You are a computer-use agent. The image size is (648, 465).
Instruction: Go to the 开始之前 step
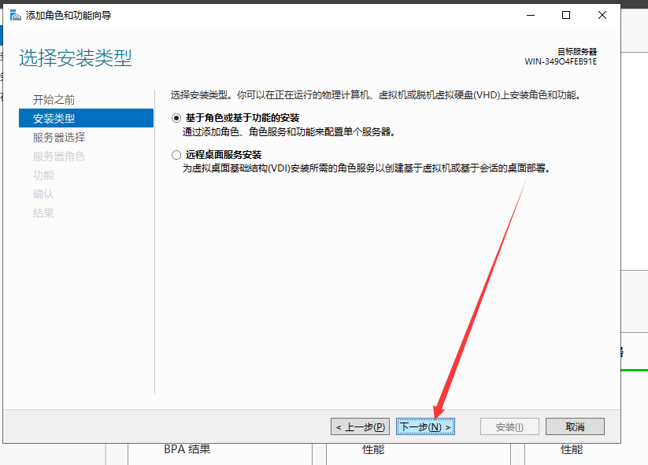[54, 100]
